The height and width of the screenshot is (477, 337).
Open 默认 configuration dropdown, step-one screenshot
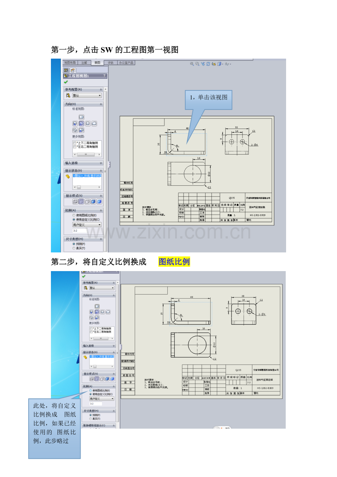pos(87,96)
